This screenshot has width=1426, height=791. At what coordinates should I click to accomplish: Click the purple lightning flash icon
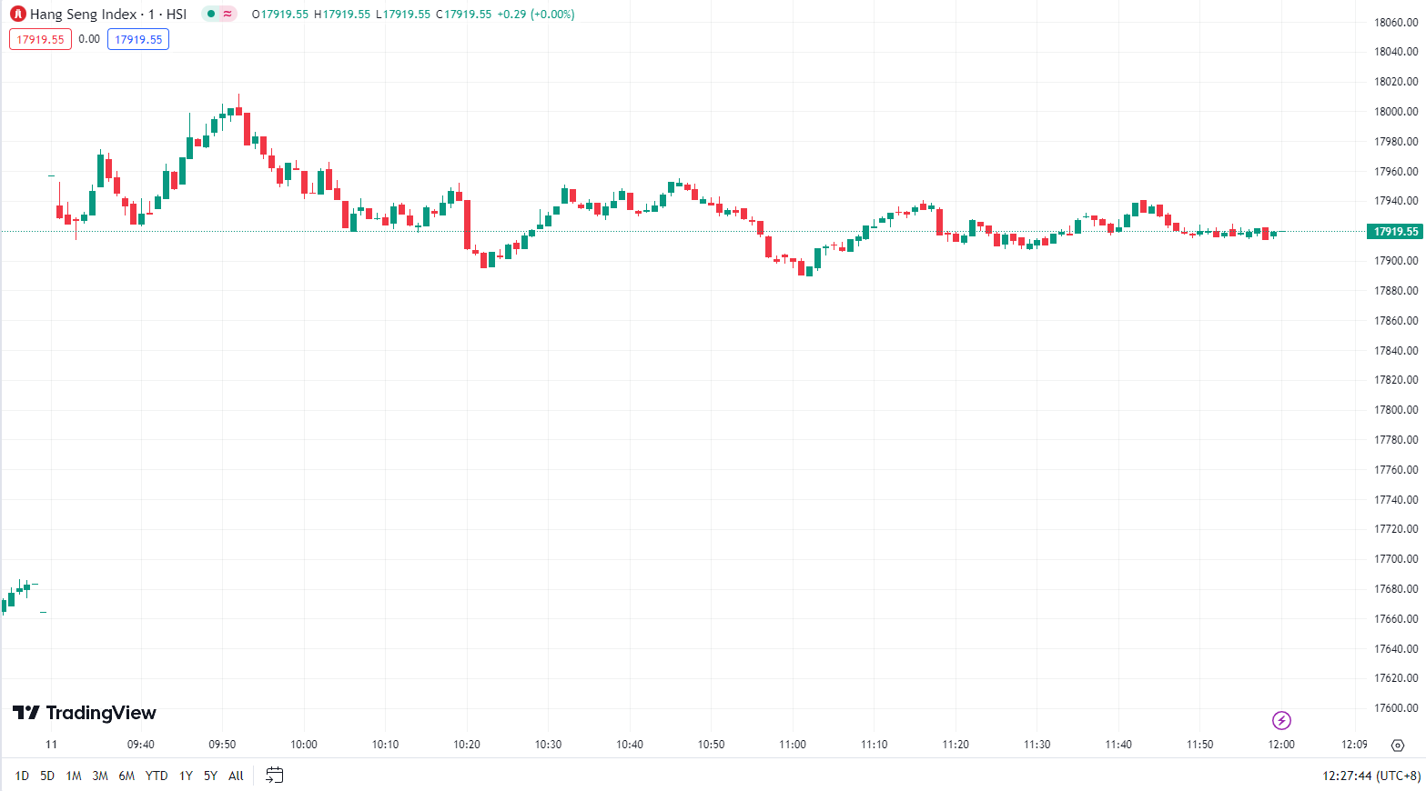coord(1281,721)
